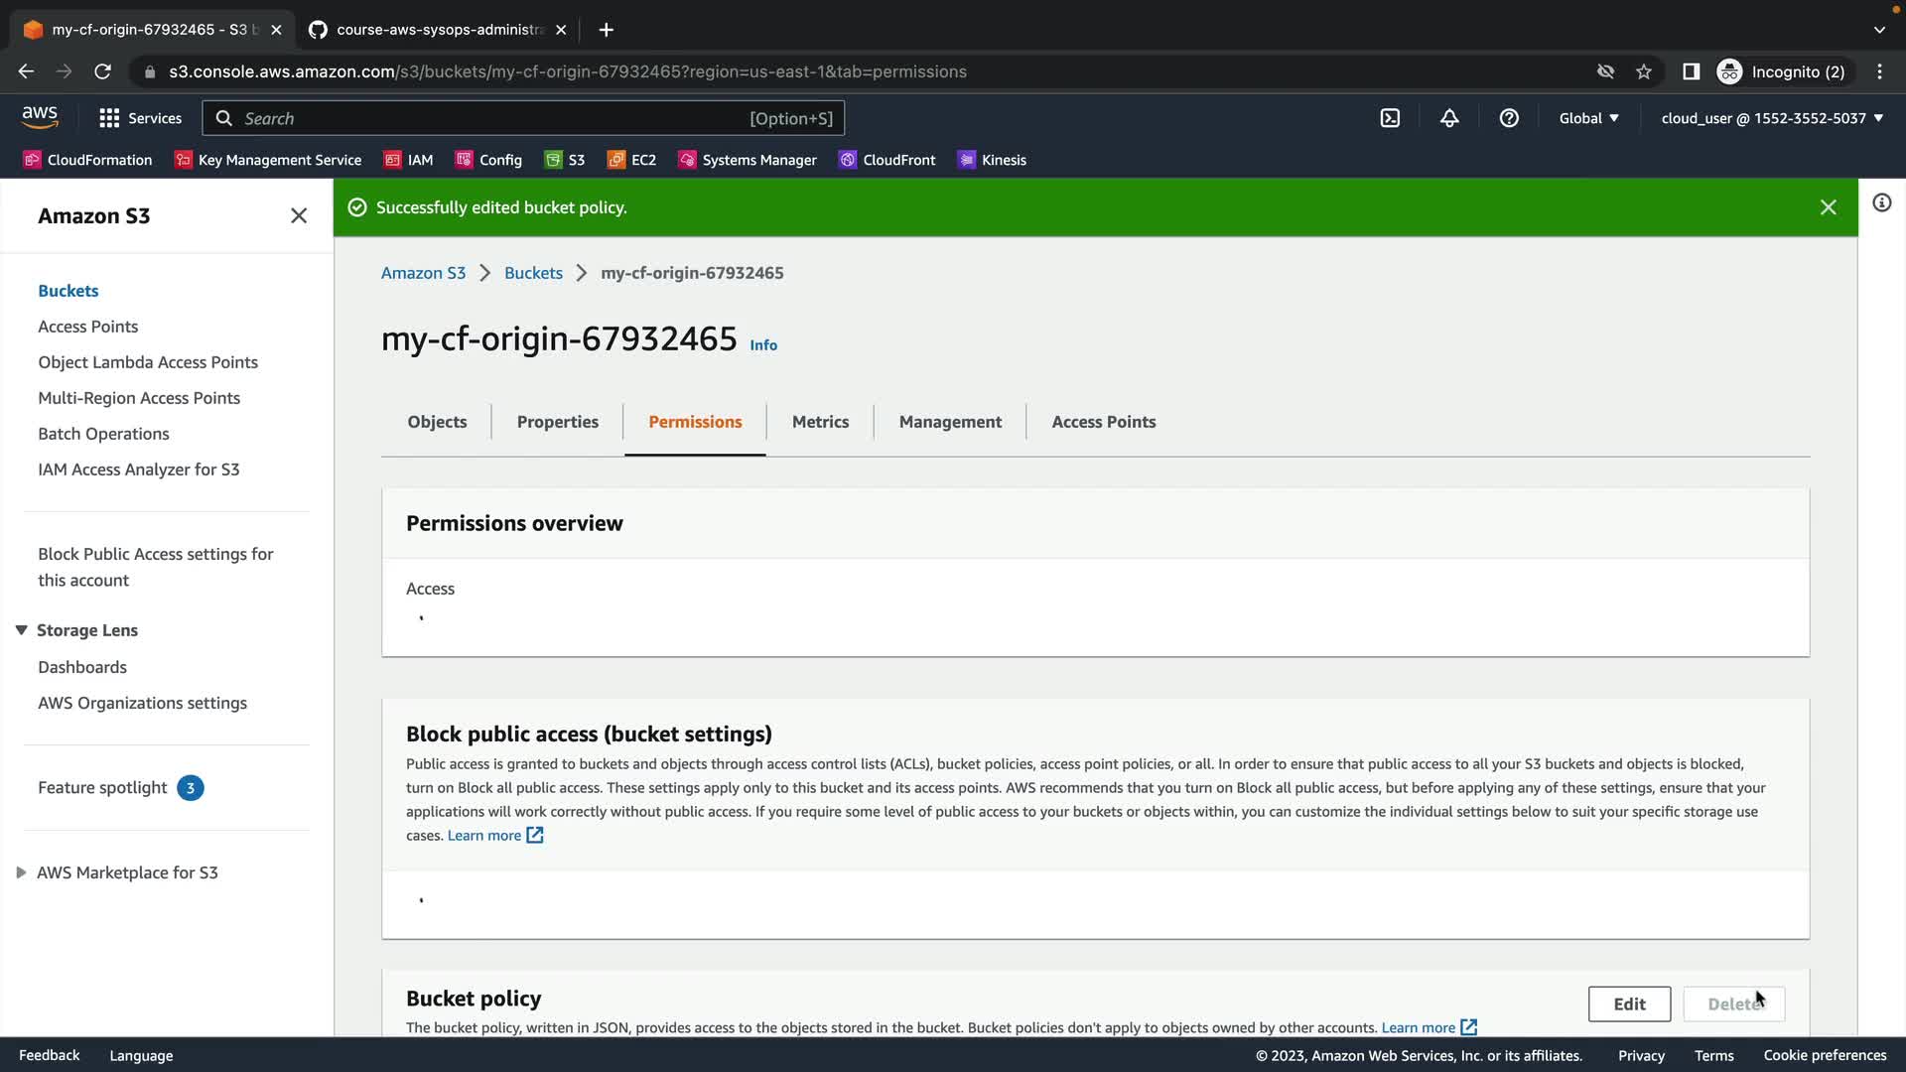The height and width of the screenshot is (1072, 1906).
Task: Click Edit button for bucket policy
Action: tap(1629, 1004)
